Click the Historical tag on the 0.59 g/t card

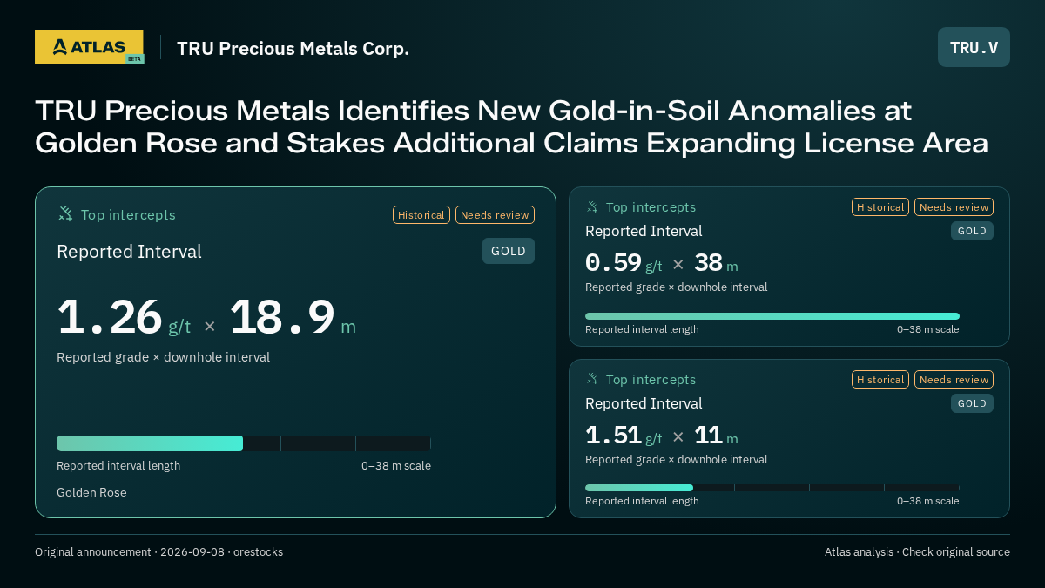pyautogui.click(x=880, y=206)
